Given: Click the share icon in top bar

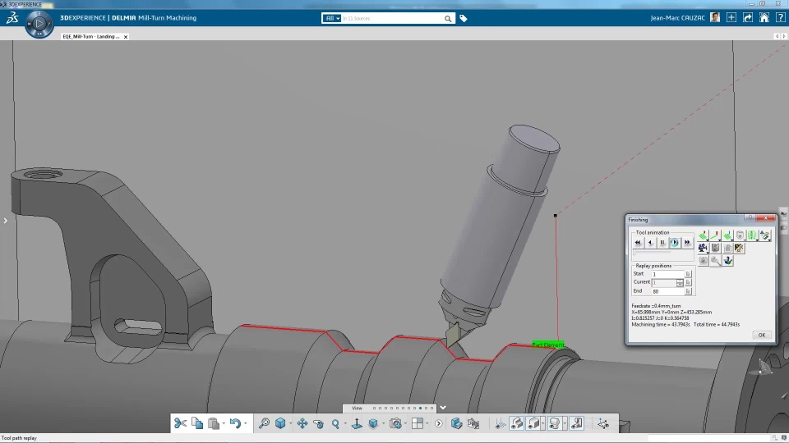Looking at the screenshot, I should pos(748,17).
